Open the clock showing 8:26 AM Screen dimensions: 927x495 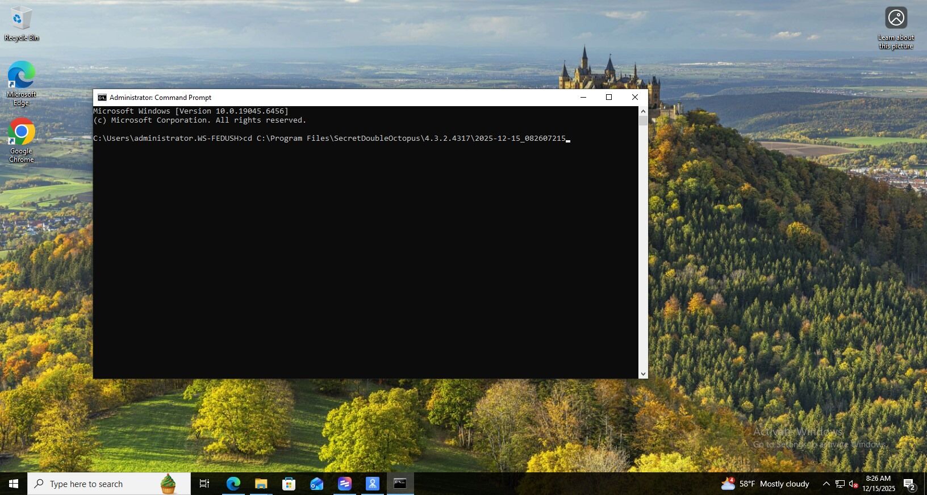(878, 484)
